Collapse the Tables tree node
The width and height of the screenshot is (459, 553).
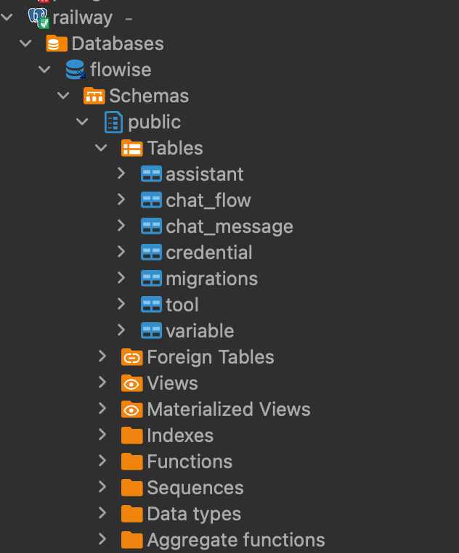point(102,148)
